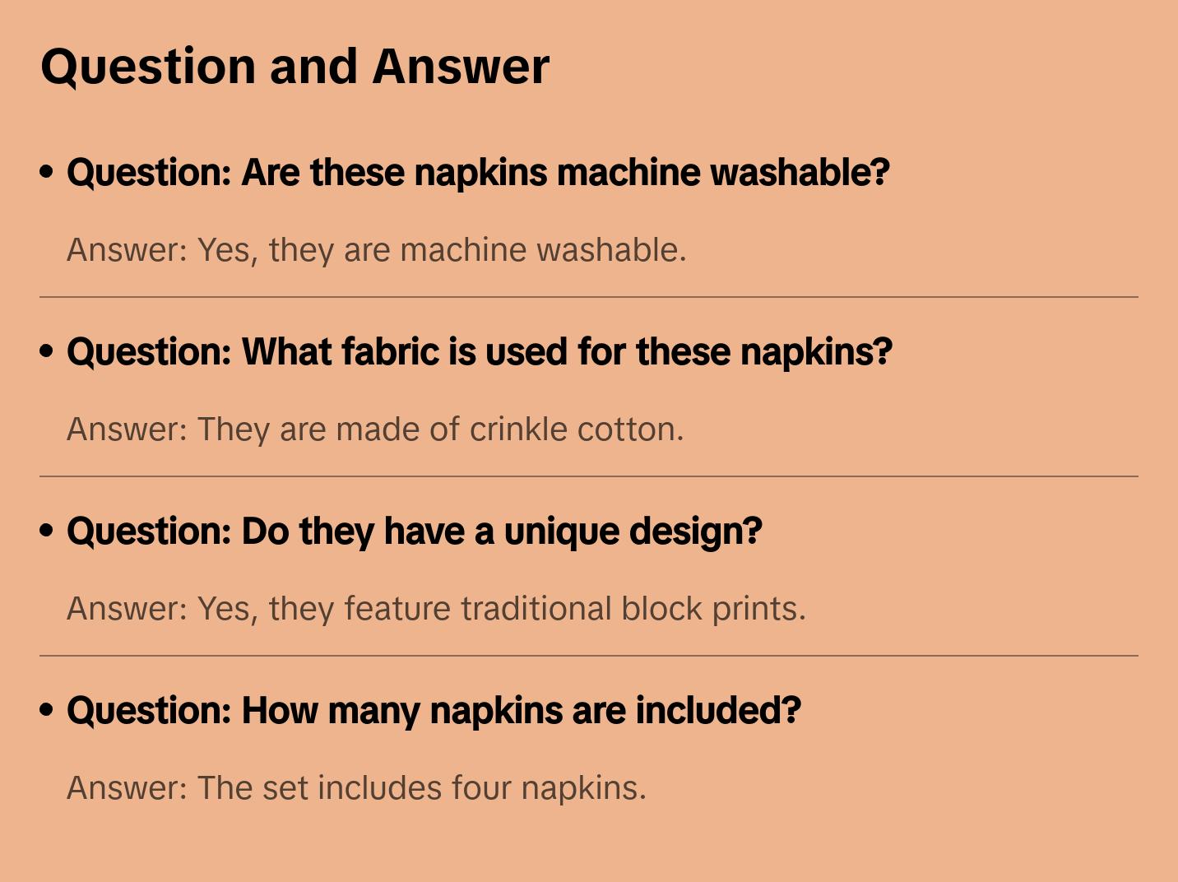This screenshot has height=882, width=1178.
Task: Click the 'Question and Answer' heading
Action: [x=294, y=66]
